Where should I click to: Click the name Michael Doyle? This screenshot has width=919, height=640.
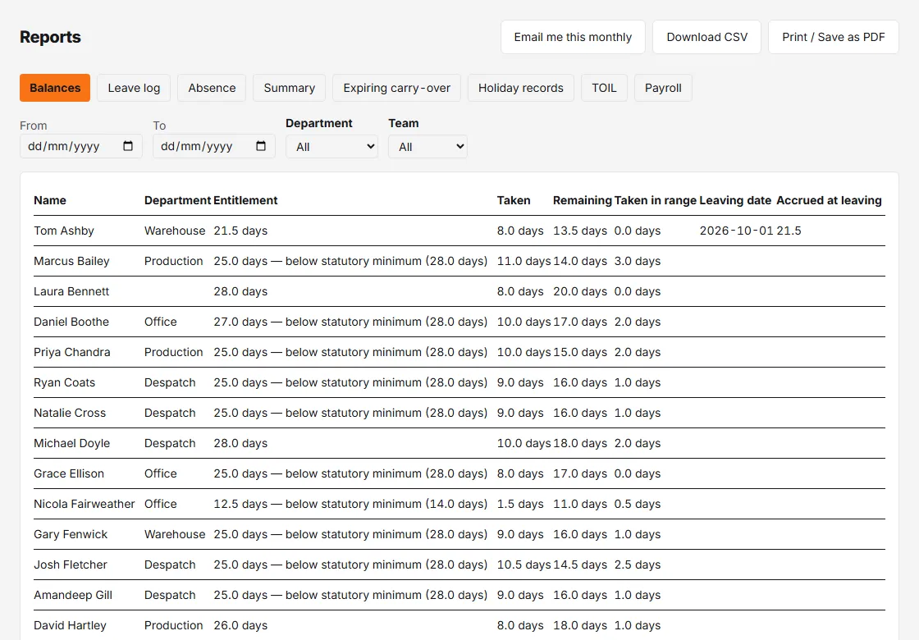tap(72, 444)
